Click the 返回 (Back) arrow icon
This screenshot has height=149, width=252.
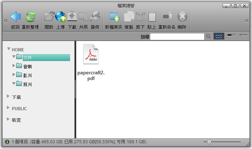click(x=15, y=17)
